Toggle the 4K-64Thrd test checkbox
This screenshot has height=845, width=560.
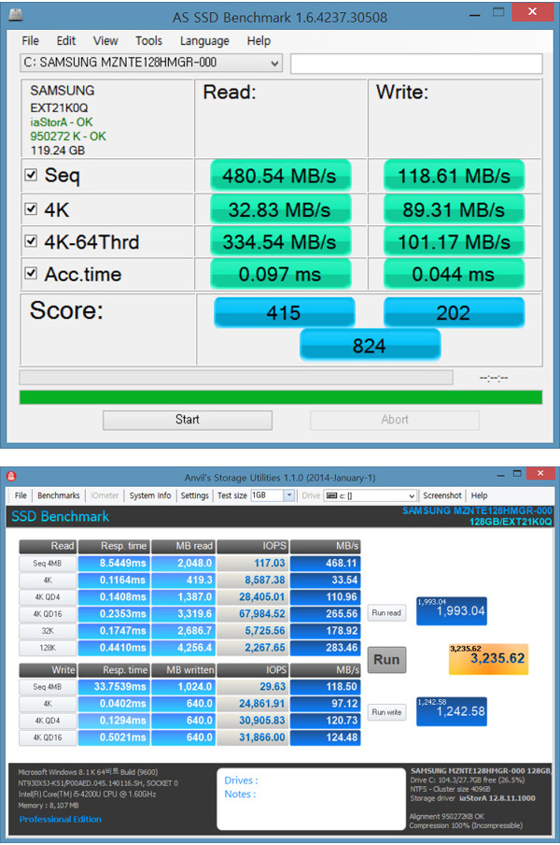[31, 241]
